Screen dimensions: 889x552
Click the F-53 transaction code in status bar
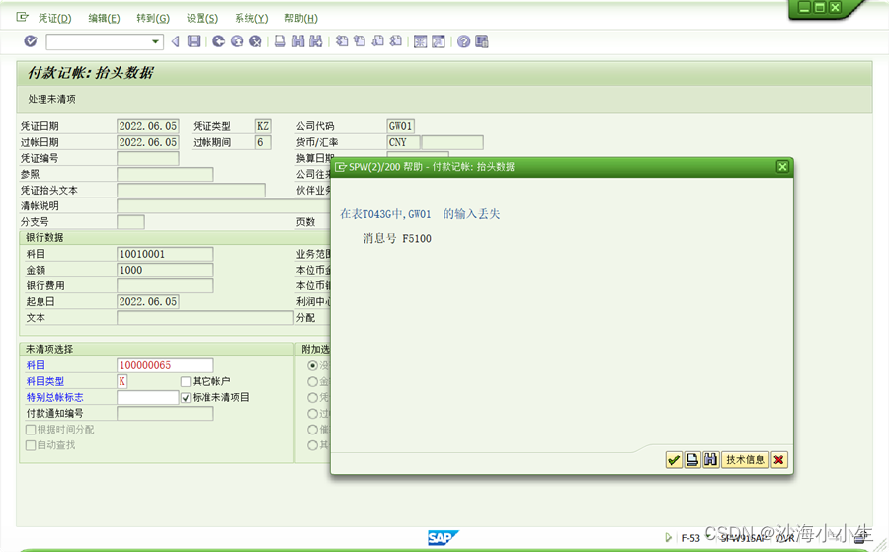click(690, 538)
